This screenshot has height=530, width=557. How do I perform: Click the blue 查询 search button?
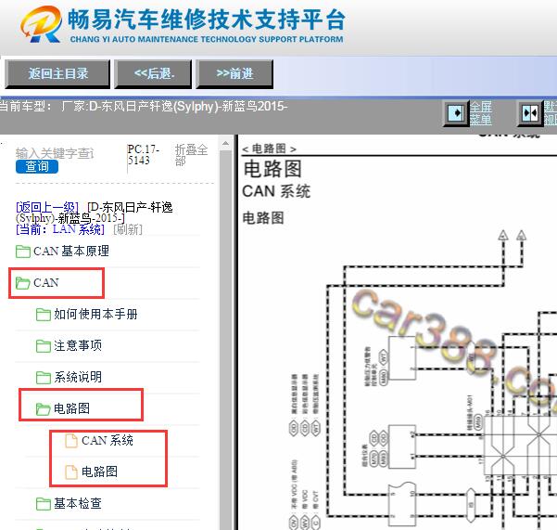pos(37,166)
